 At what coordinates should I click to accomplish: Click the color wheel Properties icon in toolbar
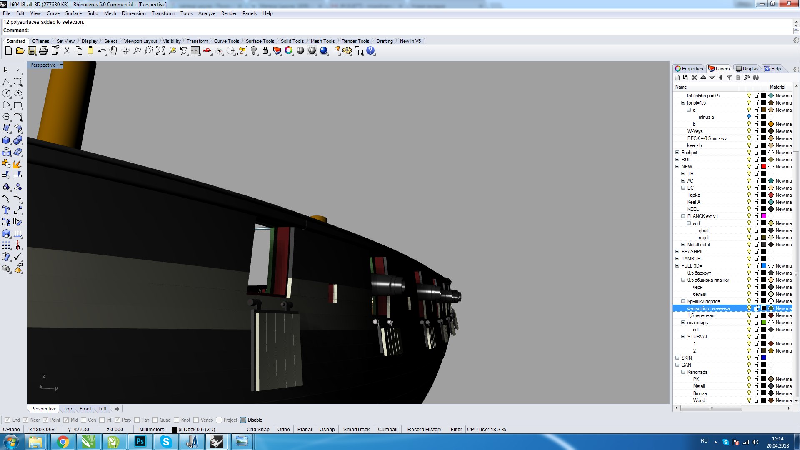[289, 51]
